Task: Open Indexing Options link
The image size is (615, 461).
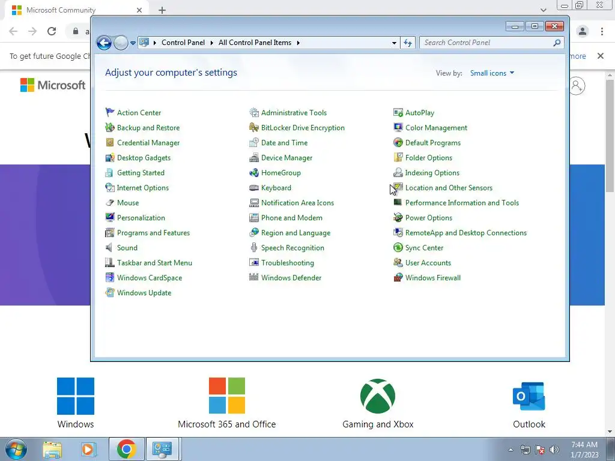Action: pos(432,173)
